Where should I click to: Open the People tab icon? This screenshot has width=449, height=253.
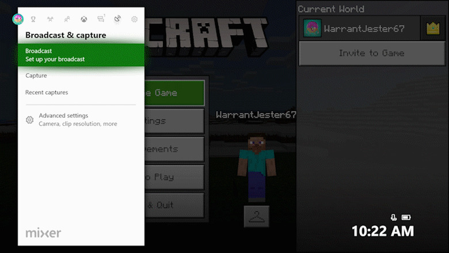pos(67,19)
